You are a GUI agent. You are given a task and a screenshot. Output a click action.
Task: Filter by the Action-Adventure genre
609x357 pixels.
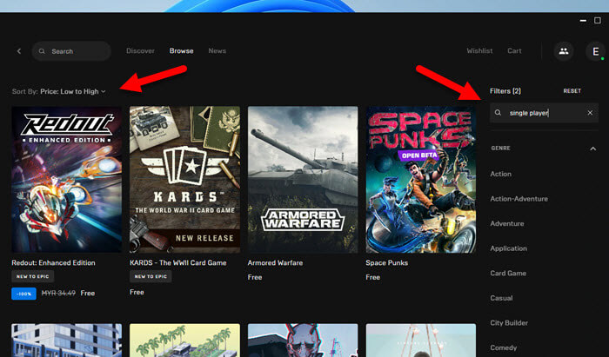pyautogui.click(x=519, y=199)
